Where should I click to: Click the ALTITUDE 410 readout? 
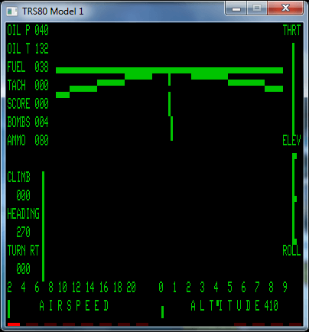235,305
